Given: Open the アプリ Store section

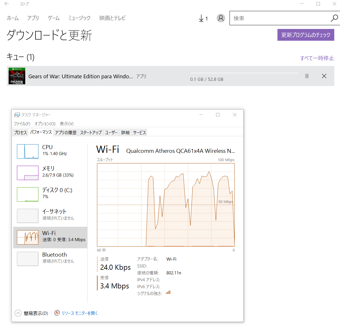Looking at the screenshot, I should pyautogui.click(x=33, y=18).
